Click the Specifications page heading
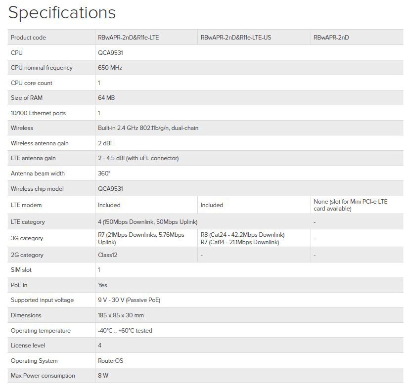 click(x=62, y=13)
